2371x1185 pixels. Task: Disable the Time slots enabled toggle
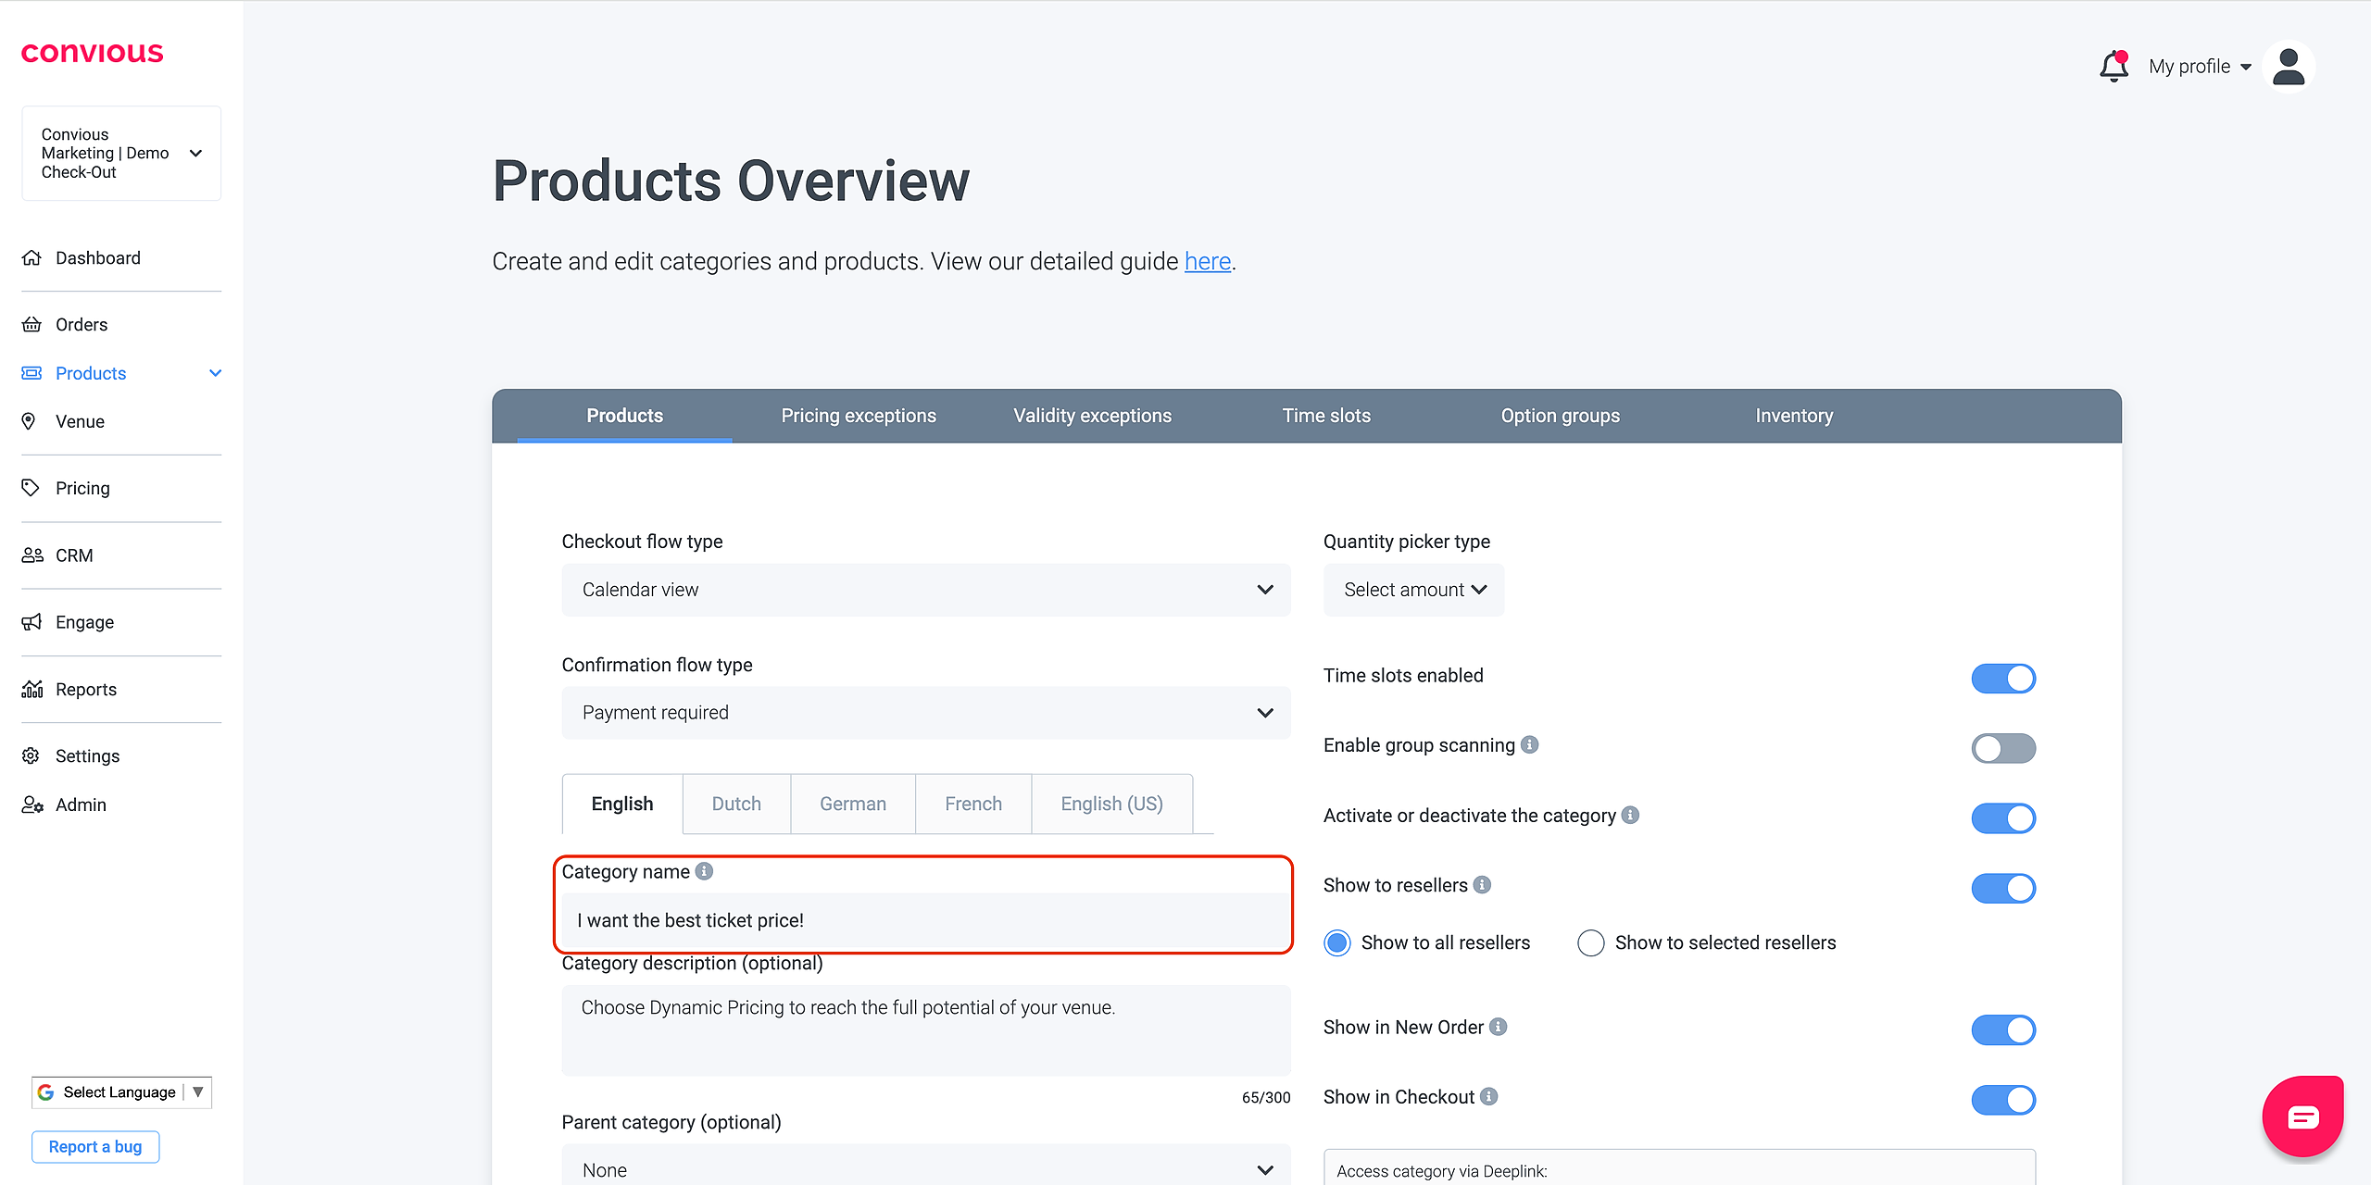(x=2002, y=678)
